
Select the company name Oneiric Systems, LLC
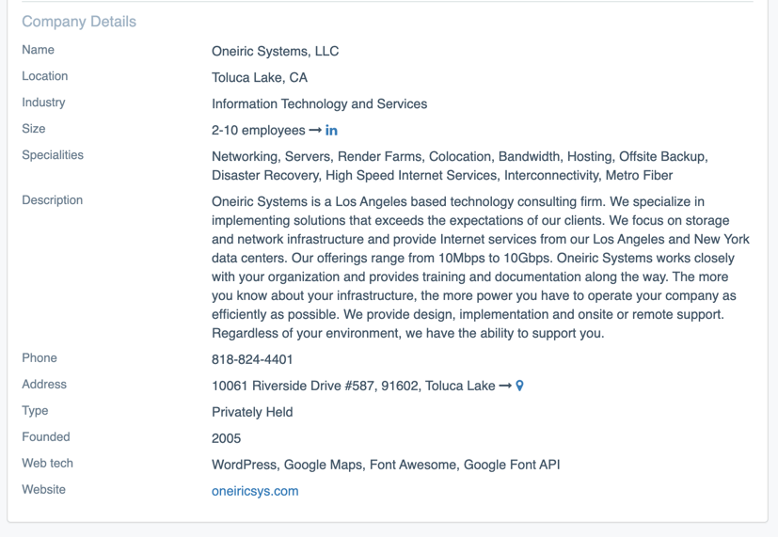click(x=275, y=52)
